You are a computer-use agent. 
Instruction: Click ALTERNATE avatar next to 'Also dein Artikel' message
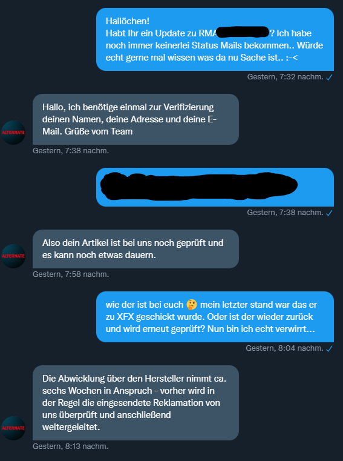pos(13,256)
